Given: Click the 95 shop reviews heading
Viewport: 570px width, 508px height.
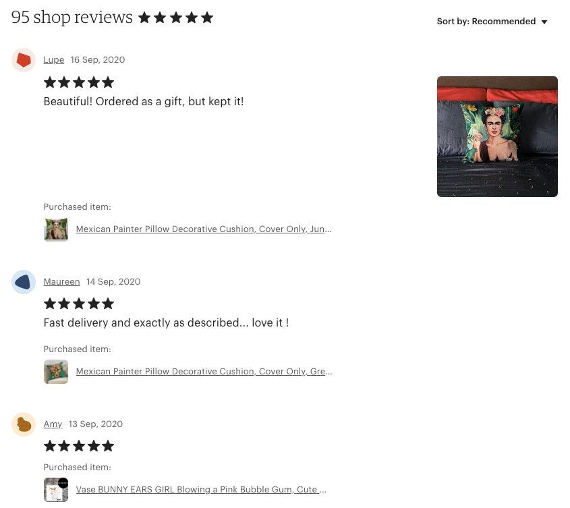Looking at the screenshot, I should (72, 17).
